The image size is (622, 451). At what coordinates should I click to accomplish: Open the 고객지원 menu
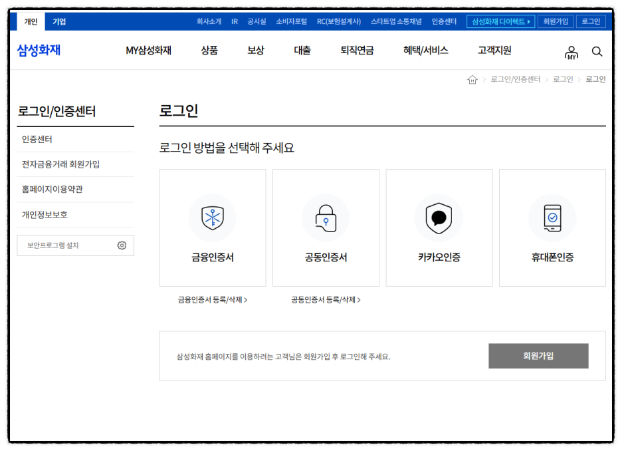494,51
